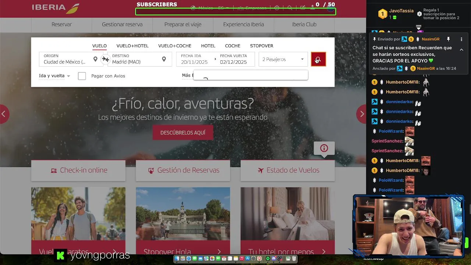Click the Check-in online button
Image resolution: width=471 pixels, height=265 pixels.
(78, 170)
